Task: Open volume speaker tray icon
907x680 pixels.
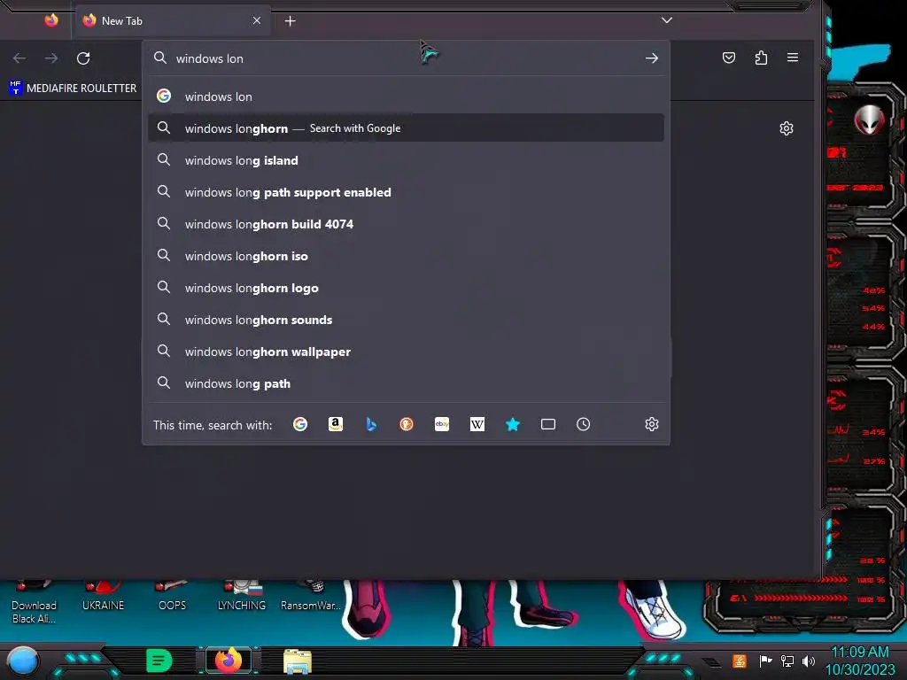Action: (x=809, y=661)
